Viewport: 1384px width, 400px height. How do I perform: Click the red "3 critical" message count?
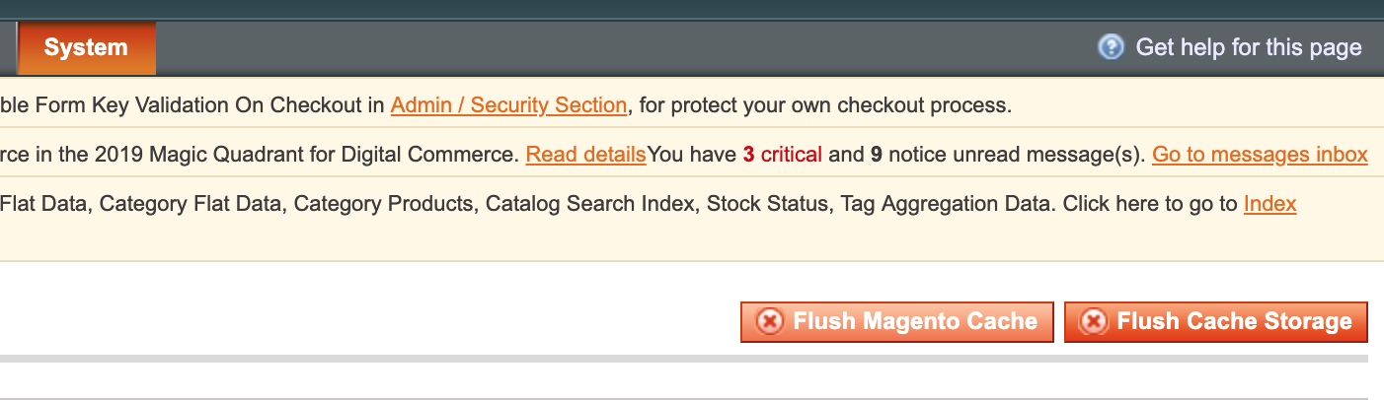(x=782, y=155)
